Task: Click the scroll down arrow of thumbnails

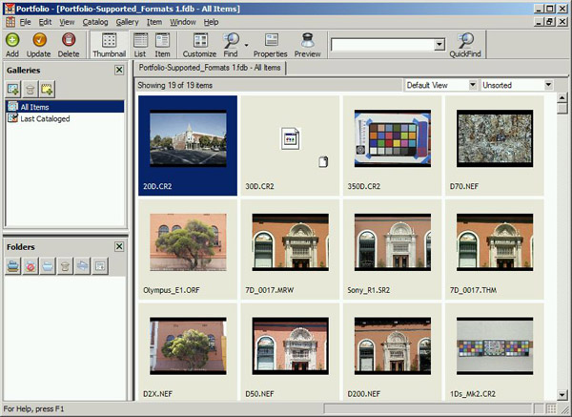Action: [562, 395]
